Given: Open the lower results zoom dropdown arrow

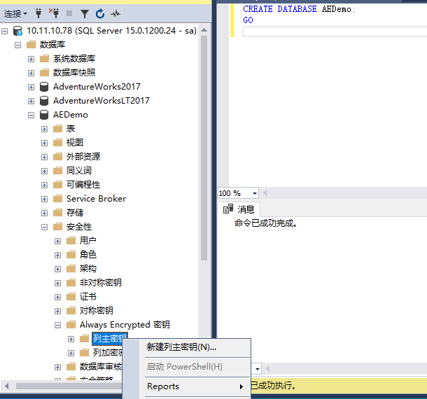Looking at the screenshot, I should click(258, 370).
